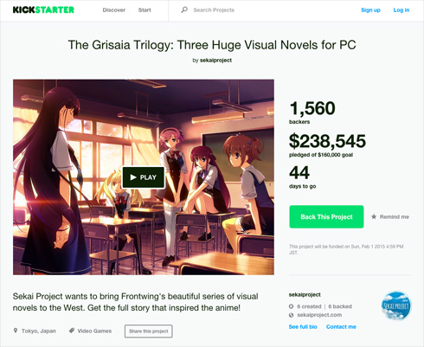Click the globe icon beside sekaiproject.com
This screenshot has height=347, width=424.
pos(292,315)
